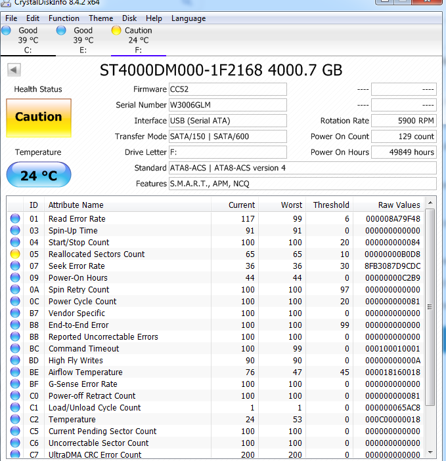The height and width of the screenshot is (461, 446).
Task: Open the Help menu
Action: 154,18
